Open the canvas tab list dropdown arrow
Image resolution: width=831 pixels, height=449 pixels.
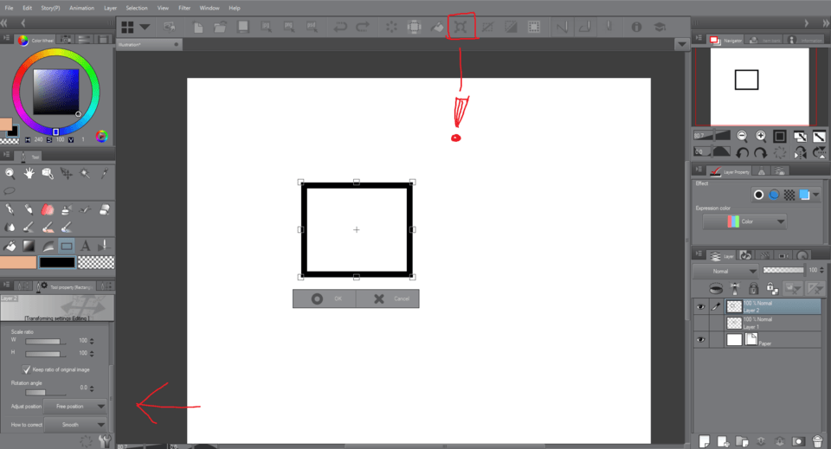682,44
